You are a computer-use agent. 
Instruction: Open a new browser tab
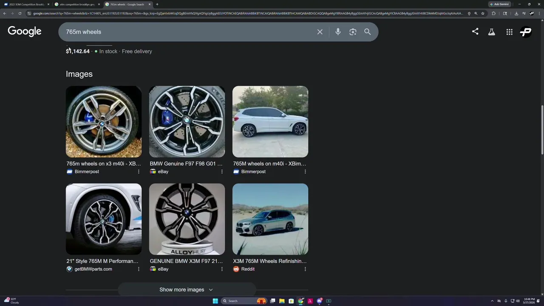pyautogui.click(x=157, y=4)
